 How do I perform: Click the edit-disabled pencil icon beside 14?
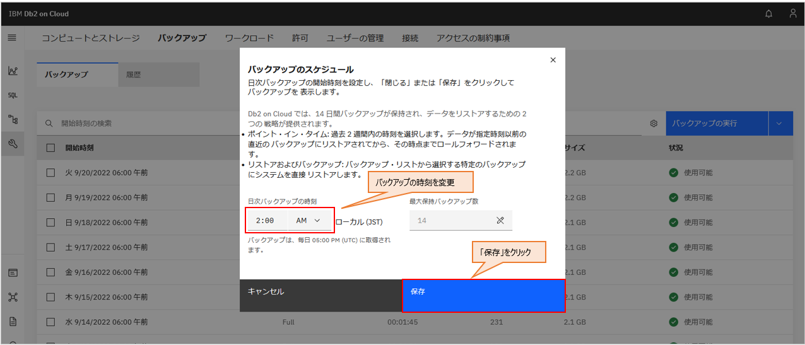500,221
